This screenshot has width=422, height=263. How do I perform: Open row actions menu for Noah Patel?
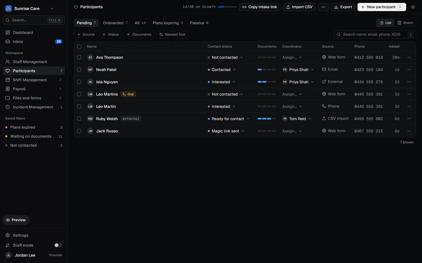[x=409, y=70]
